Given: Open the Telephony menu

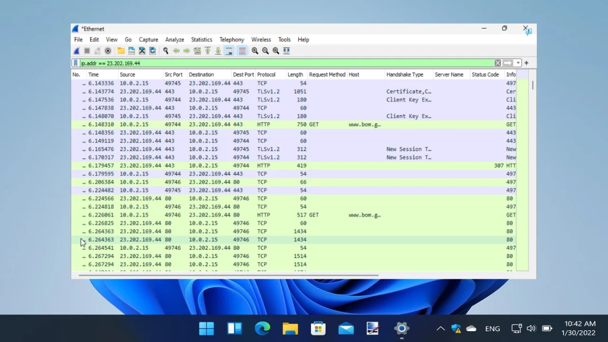Looking at the screenshot, I should [232, 39].
